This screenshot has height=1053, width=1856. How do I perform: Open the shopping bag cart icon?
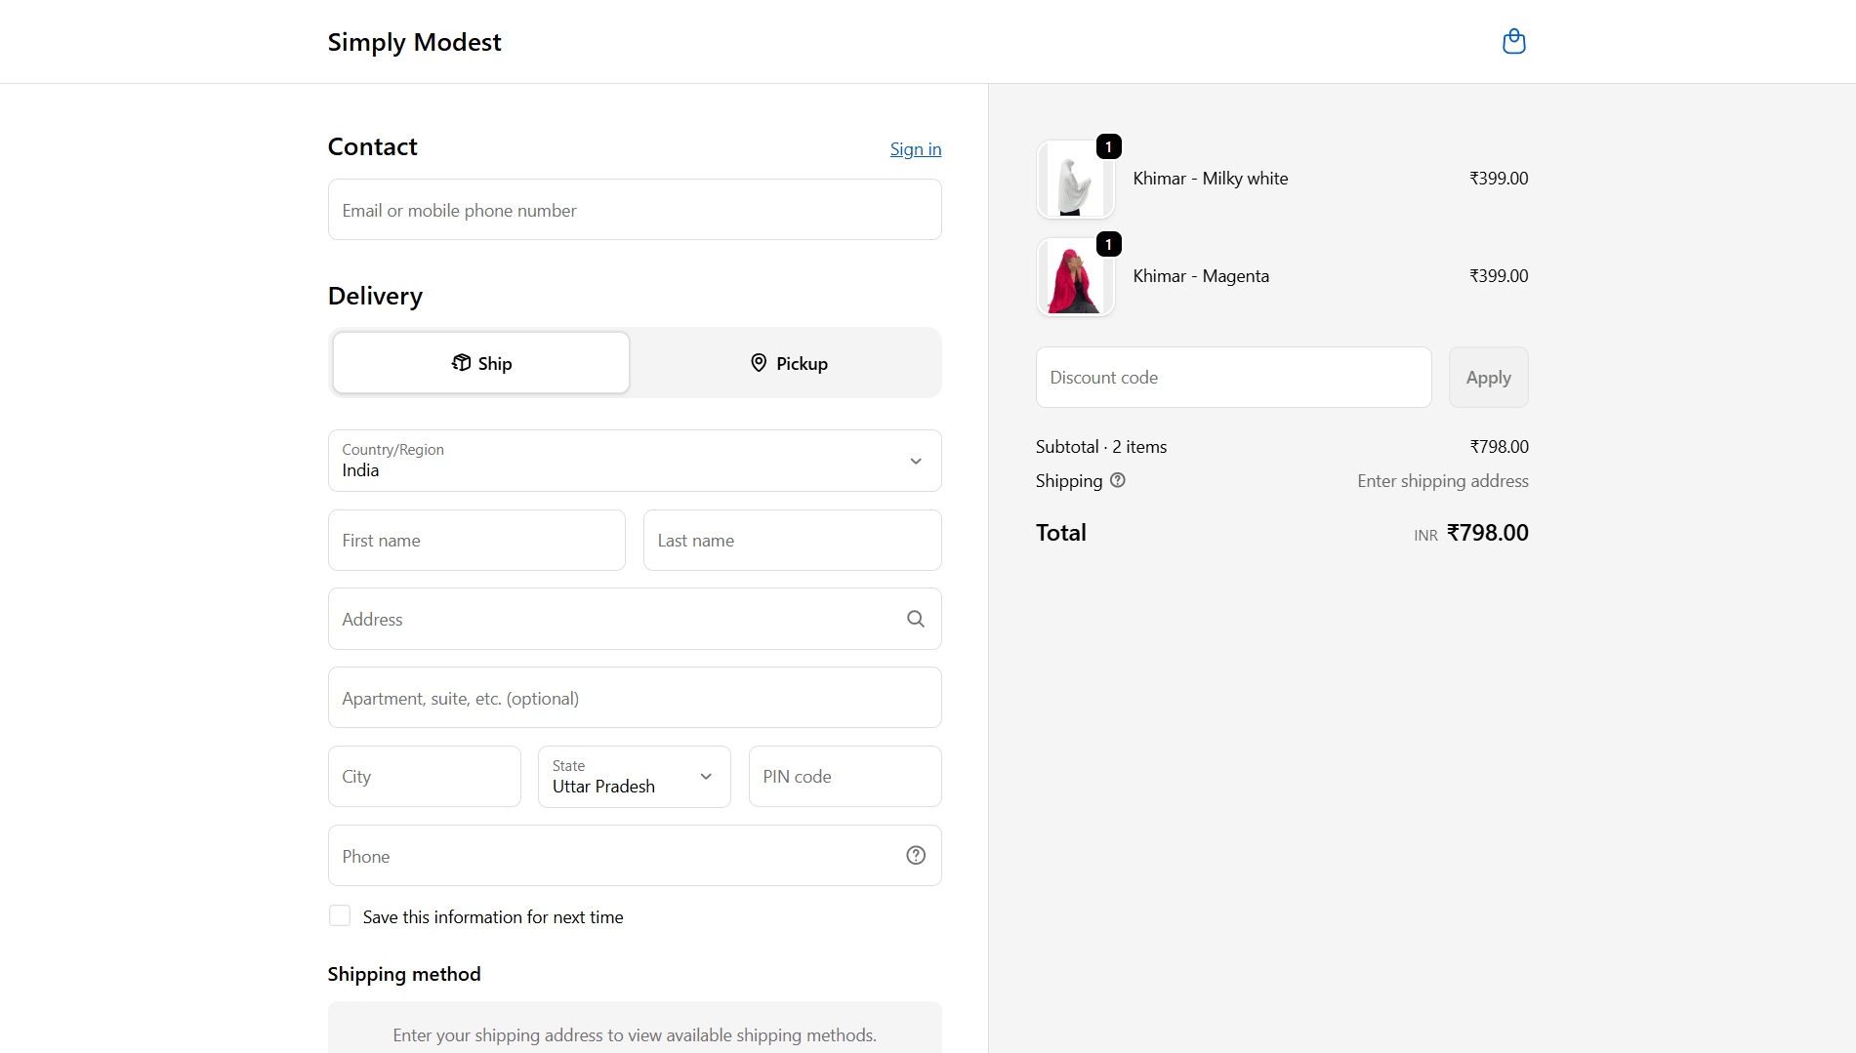[x=1514, y=41]
